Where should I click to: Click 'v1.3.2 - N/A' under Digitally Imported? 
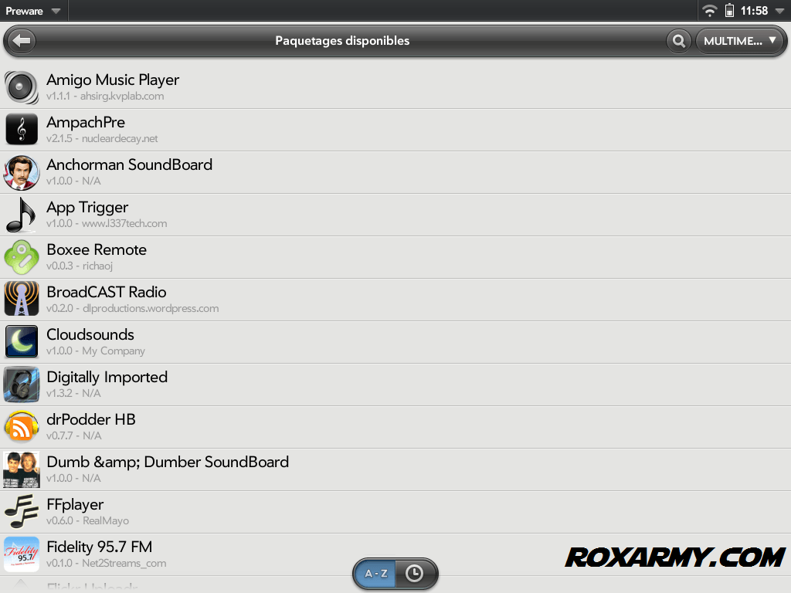[73, 393]
